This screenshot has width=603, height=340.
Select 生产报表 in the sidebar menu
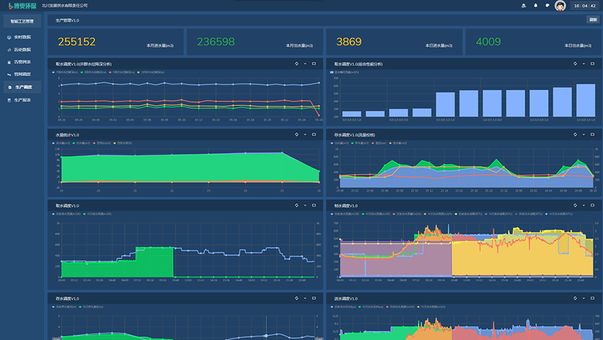[22, 99]
